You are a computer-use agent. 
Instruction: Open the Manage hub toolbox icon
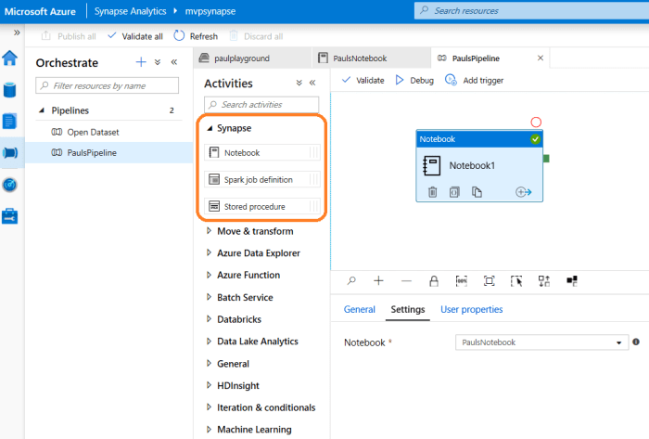[x=10, y=215]
